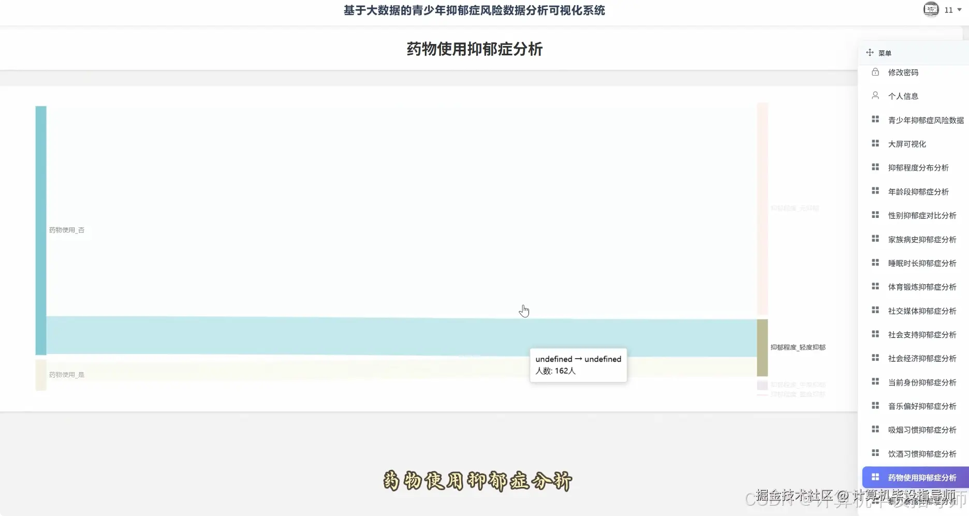Click the user avatar in the top bar
The image size is (969, 516).
click(x=930, y=9)
